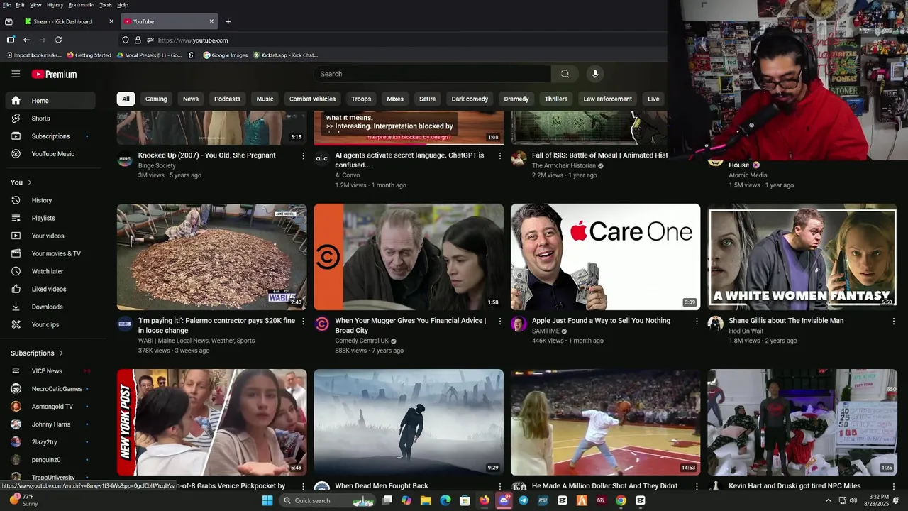Viewport: 908px width, 511px height.
Task: Open the Tools menu
Action: (106, 4)
